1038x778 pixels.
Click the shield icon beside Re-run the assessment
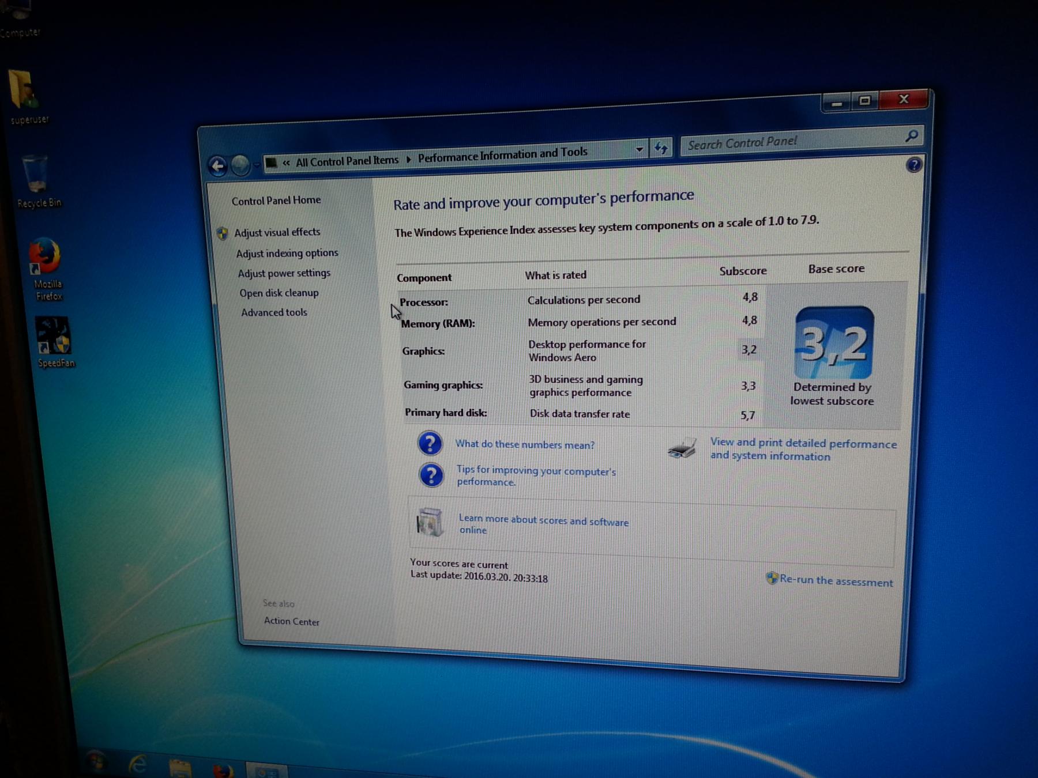coord(772,578)
